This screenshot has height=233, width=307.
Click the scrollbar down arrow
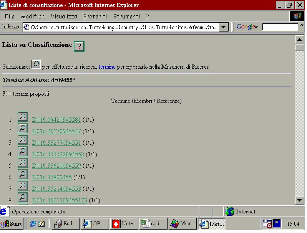[x=300, y=200]
